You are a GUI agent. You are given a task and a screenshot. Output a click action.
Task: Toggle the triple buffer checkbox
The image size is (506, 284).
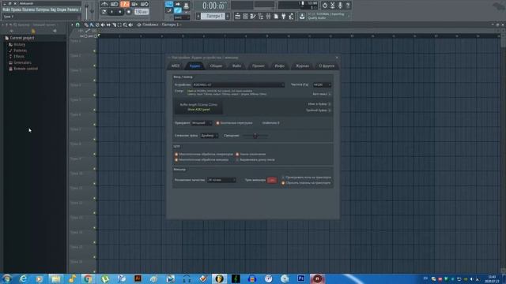pos(330,110)
